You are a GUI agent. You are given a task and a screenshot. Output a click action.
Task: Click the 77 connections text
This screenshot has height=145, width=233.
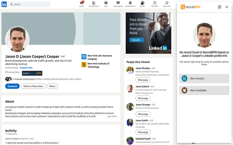[12, 72]
